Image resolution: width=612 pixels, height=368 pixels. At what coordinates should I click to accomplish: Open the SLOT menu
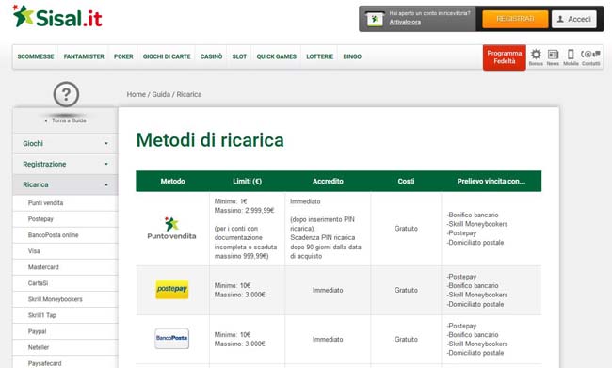239,56
